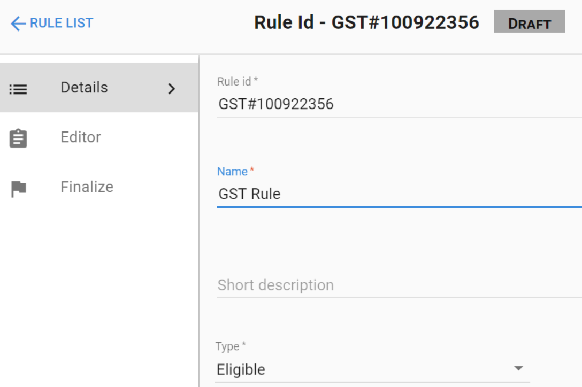Click the Rule id field label

pos(237,82)
